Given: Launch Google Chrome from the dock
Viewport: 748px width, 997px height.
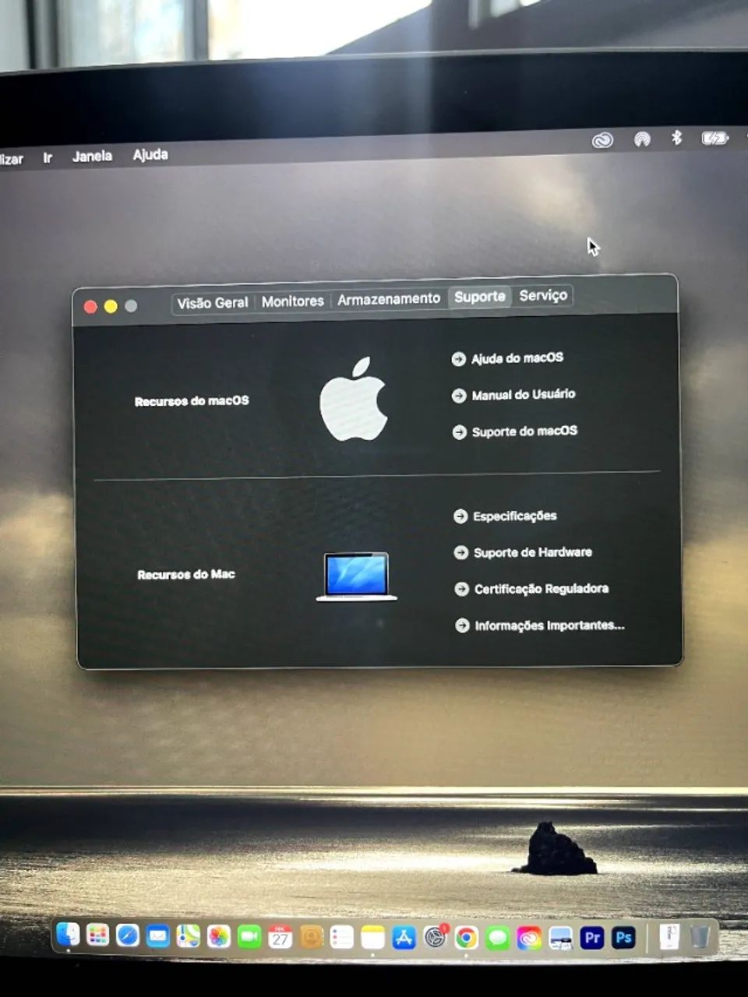Looking at the screenshot, I should (466, 938).
